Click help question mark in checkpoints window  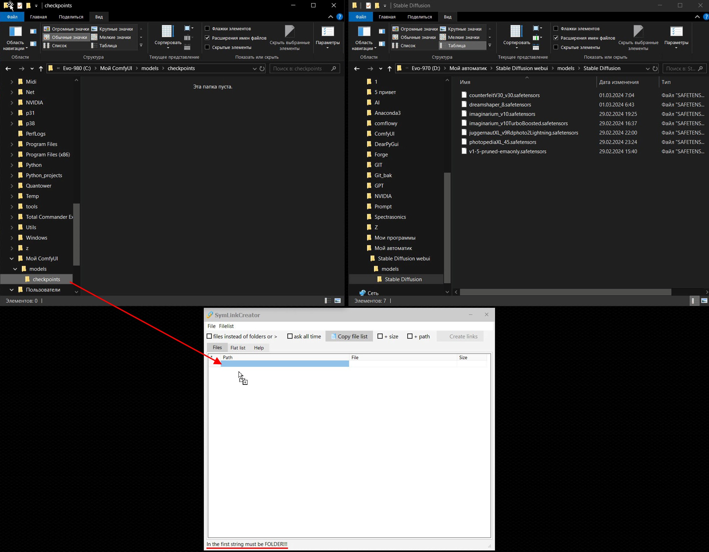(x=340, y=17)
